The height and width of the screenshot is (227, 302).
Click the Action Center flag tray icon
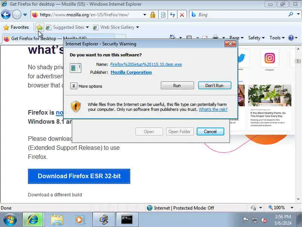(245, 220)
